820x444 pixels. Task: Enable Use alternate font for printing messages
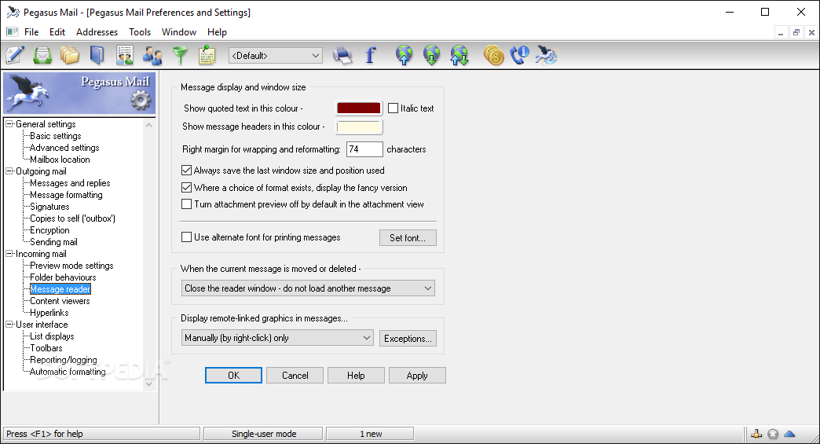tap(186, 237)
